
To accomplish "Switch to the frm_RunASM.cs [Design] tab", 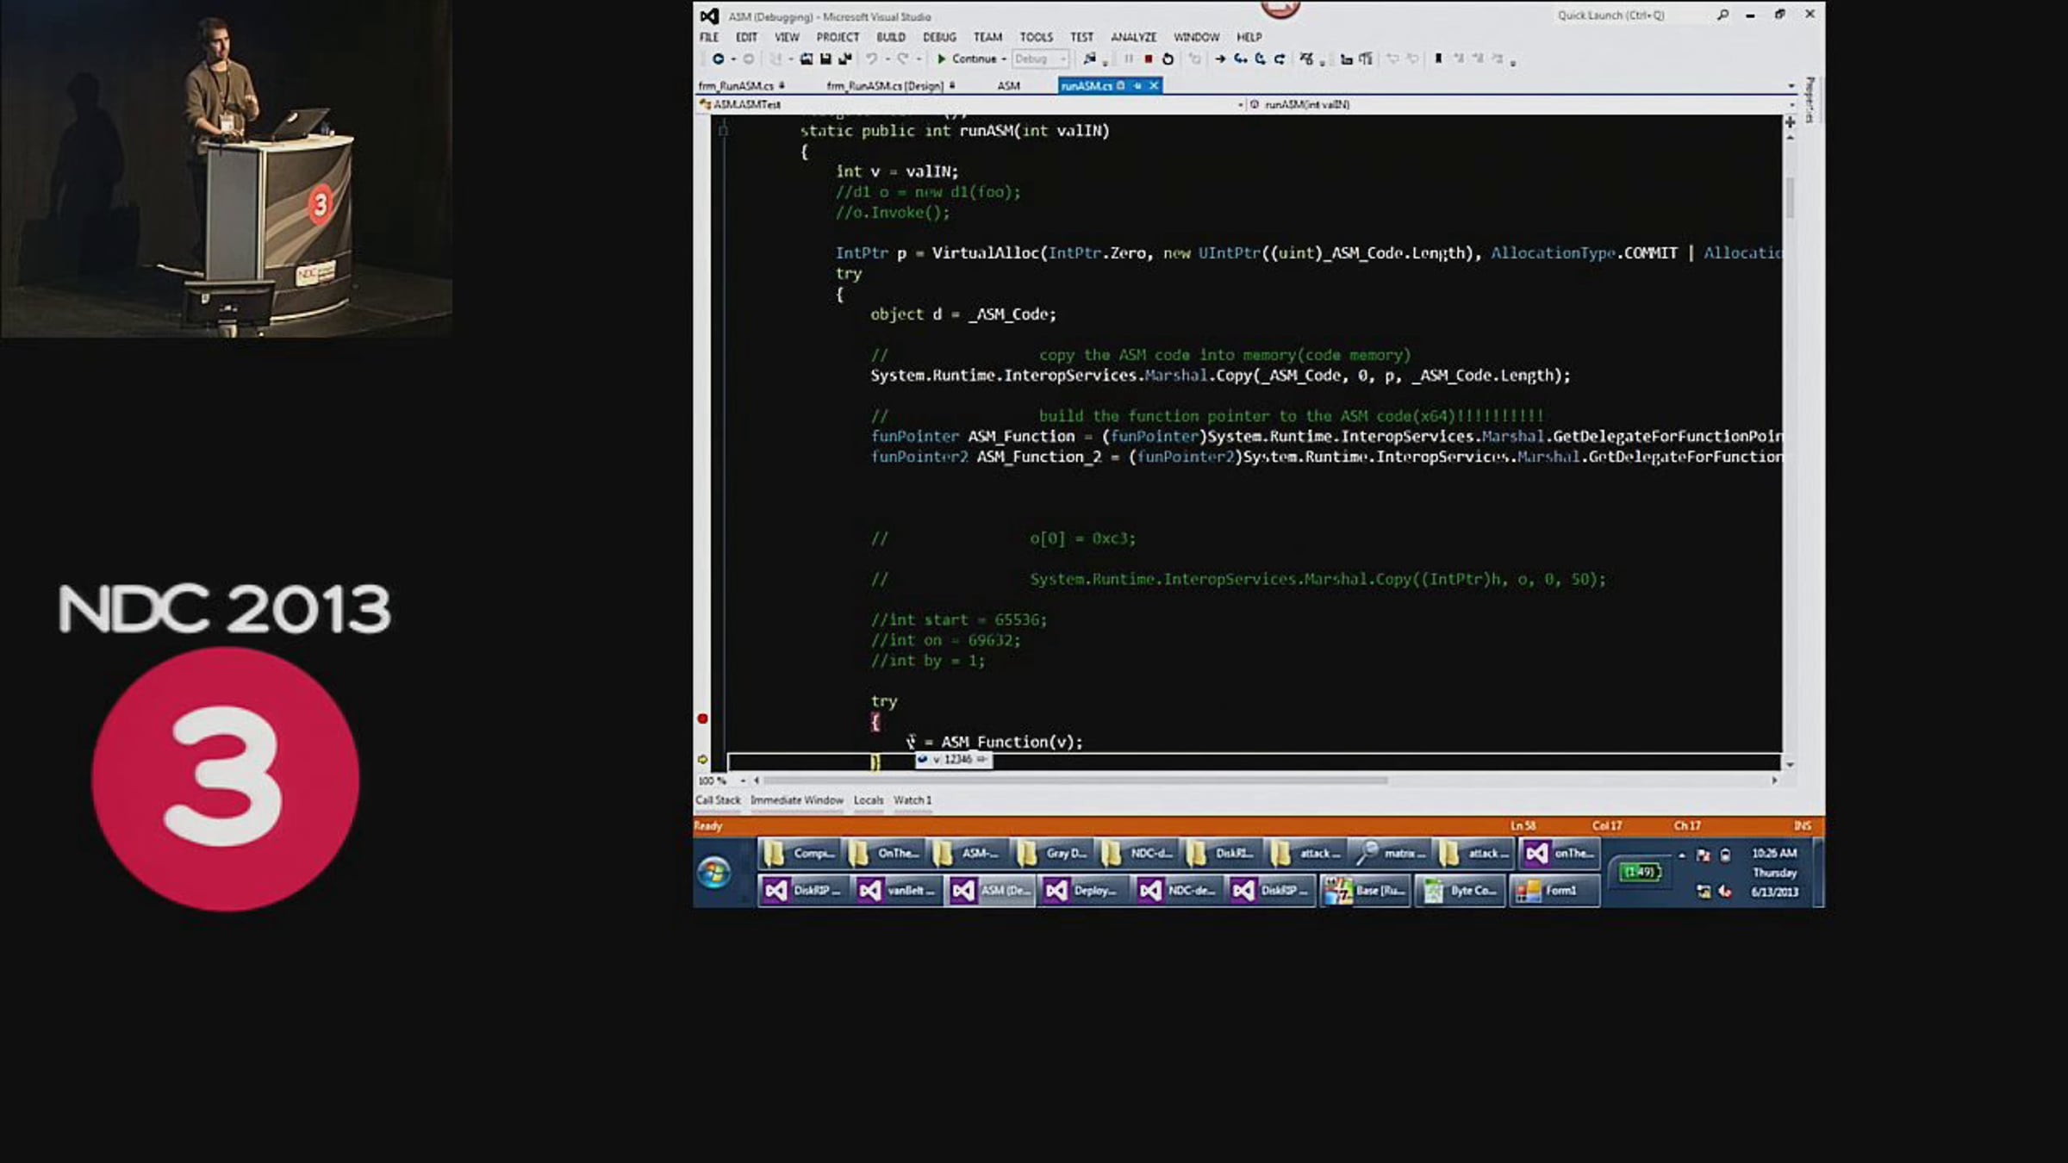I will 891,86.
